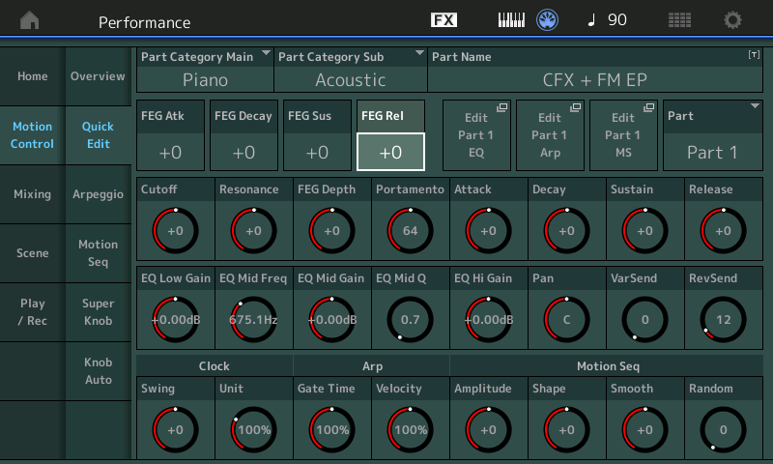Image resolution: width=773 pixels, height=464 pixels.
Task: Click the blue USB connection icon
Action: pyautogui.click(x=548, y=20)
